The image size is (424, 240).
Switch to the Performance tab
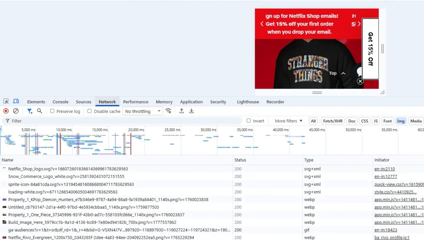pos(136,102)
